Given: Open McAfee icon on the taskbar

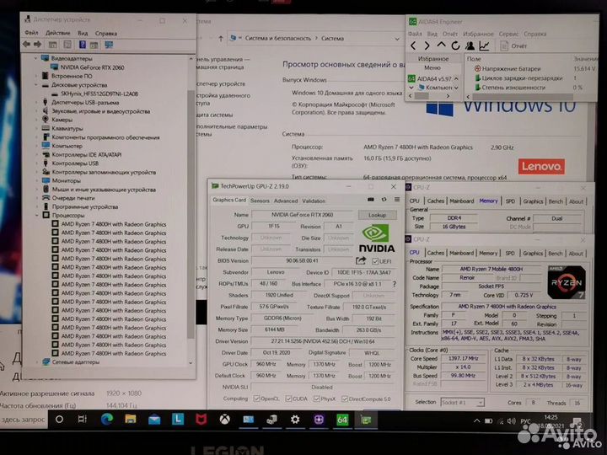Looking at the screenshot, I should pyautogui.click(x=201, y=419).
